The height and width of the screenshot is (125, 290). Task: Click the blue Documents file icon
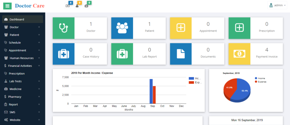pos(181,54)
